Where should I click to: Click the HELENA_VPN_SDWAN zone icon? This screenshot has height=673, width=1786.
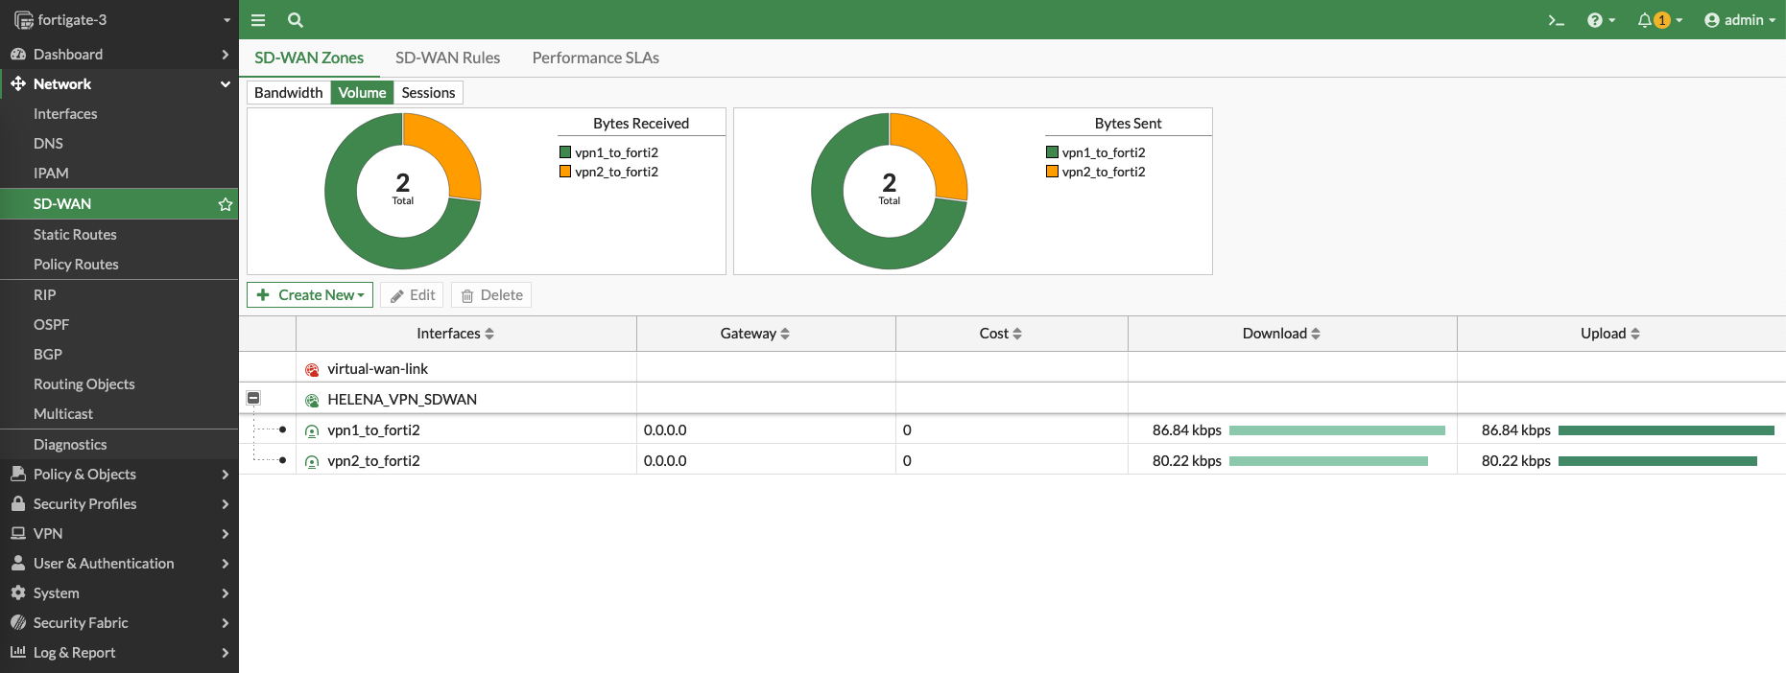(312, 401)
